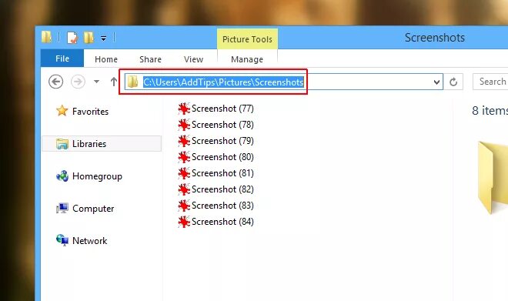Image resolution: width=508 pixels, height=301 pixels.
Task: Click the Search box
Action: pyautogui.click(x=490, y=82)
